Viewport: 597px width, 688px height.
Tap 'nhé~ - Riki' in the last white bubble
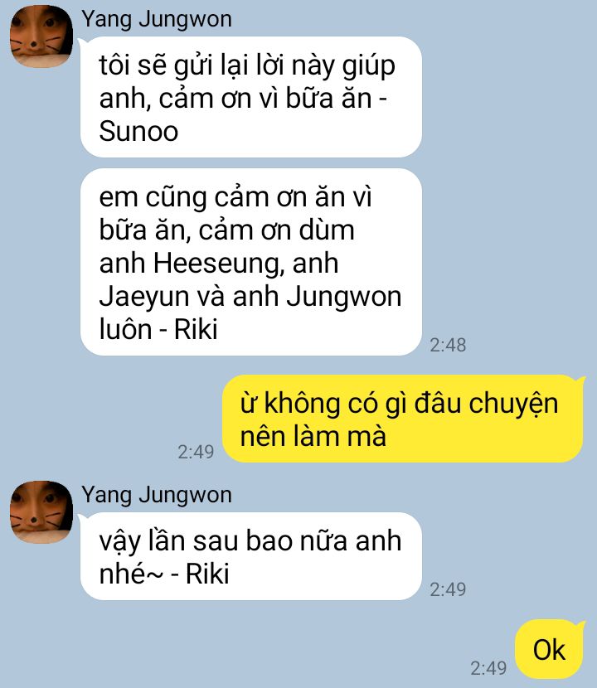click(164, 574)
